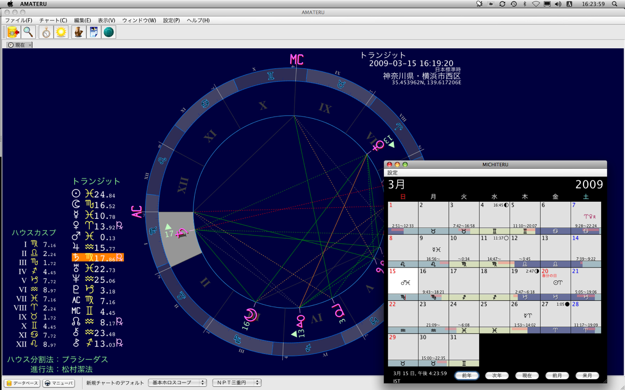Viewport: 625px width, 390px height.
Task: Open the brown figure toolbar icon
Action: [x=79, y=32]
